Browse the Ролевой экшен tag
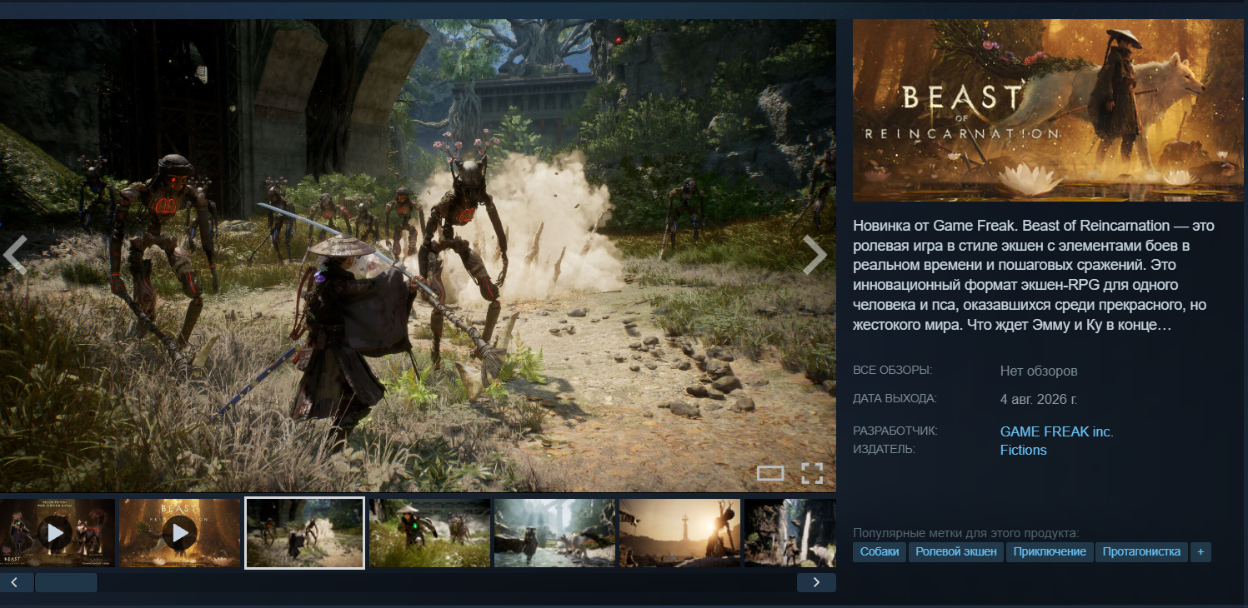 click(955, 551)
